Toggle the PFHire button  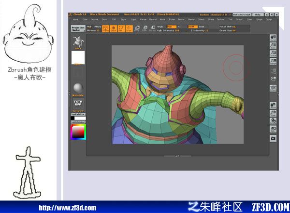pos(97,27)
